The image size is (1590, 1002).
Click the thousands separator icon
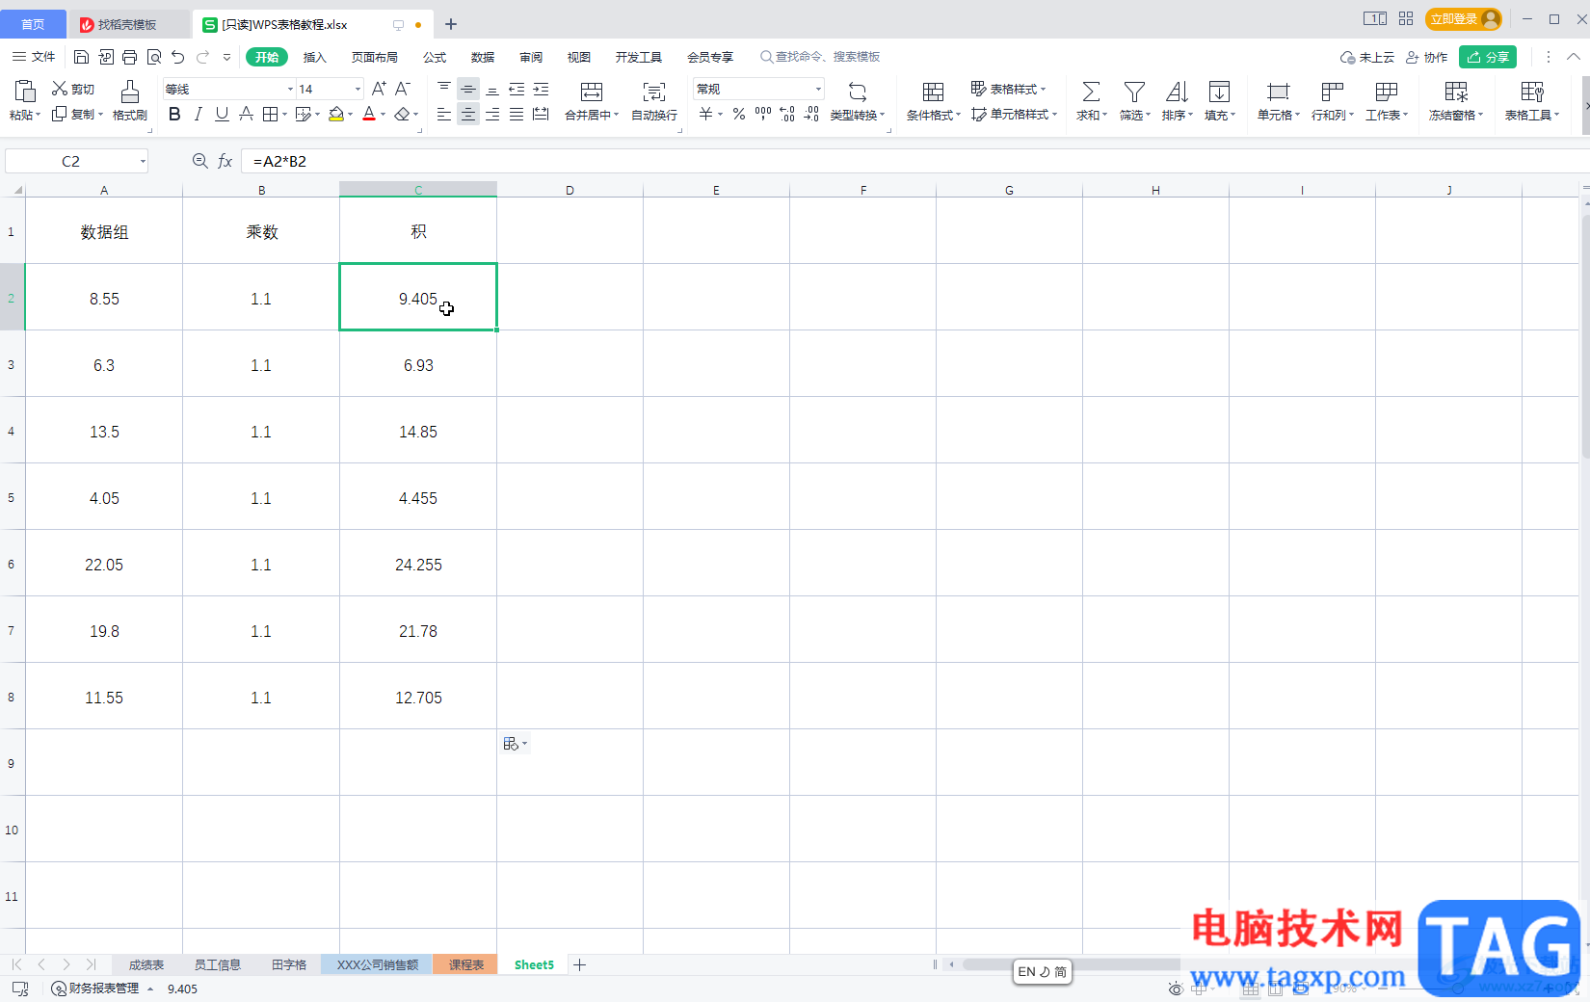[763, 114]
